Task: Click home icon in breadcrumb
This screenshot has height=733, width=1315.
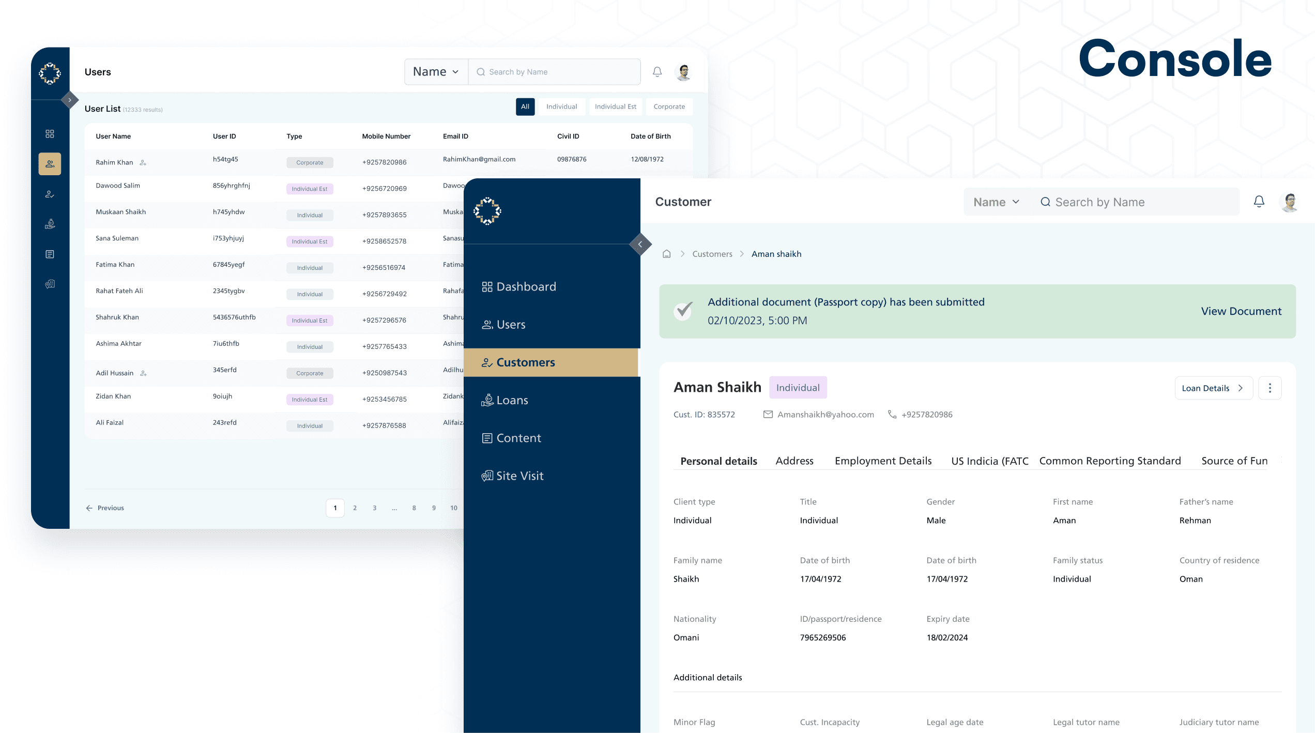Action: (x=667, y=254)
